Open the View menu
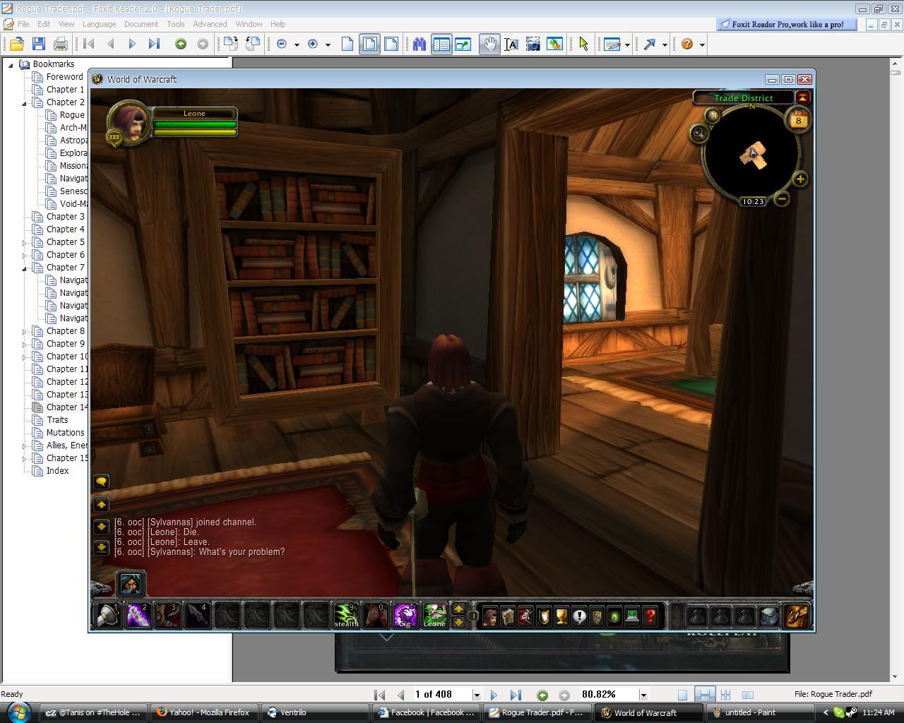The image size is (904, 723). (x=66, y=24)
